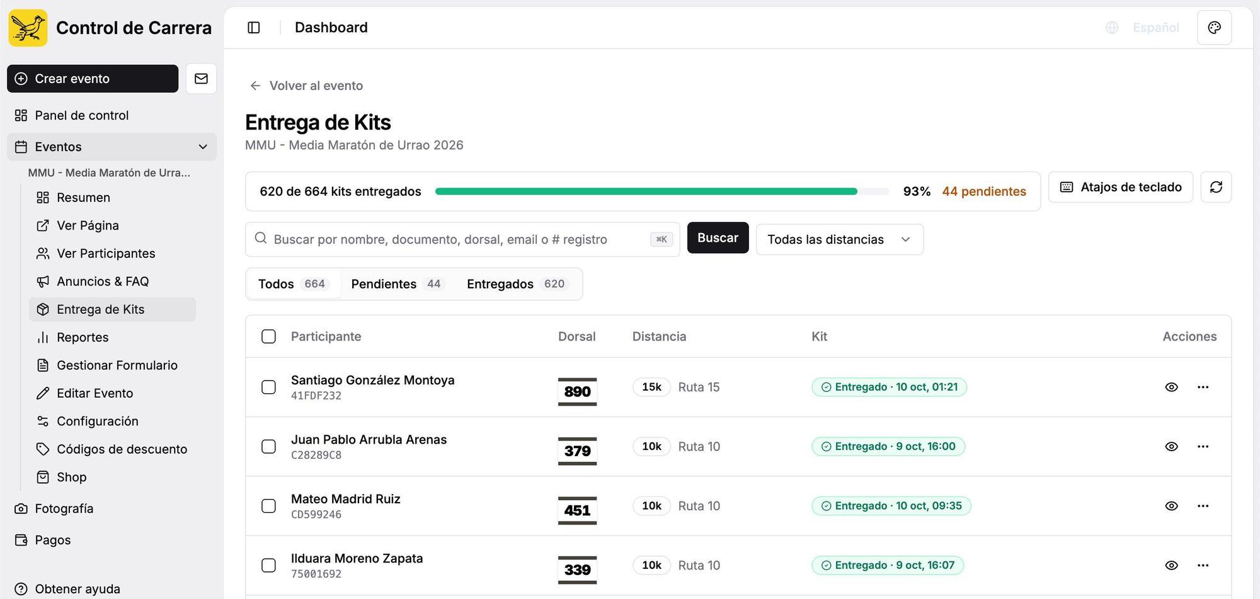Click the refresh kits icon button
This screenshot has width=1260, height=599.
click(x=1216, y=187)
